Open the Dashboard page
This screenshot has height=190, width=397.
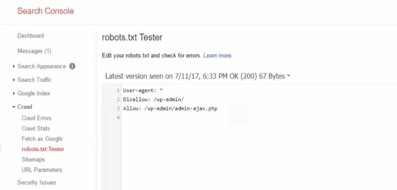click(30, 36)
